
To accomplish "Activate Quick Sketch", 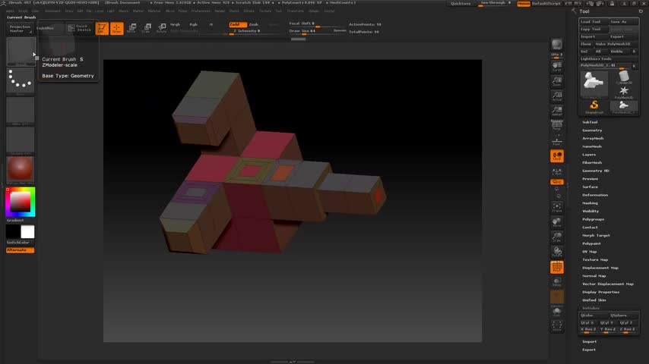I will [x=80, y=28].
